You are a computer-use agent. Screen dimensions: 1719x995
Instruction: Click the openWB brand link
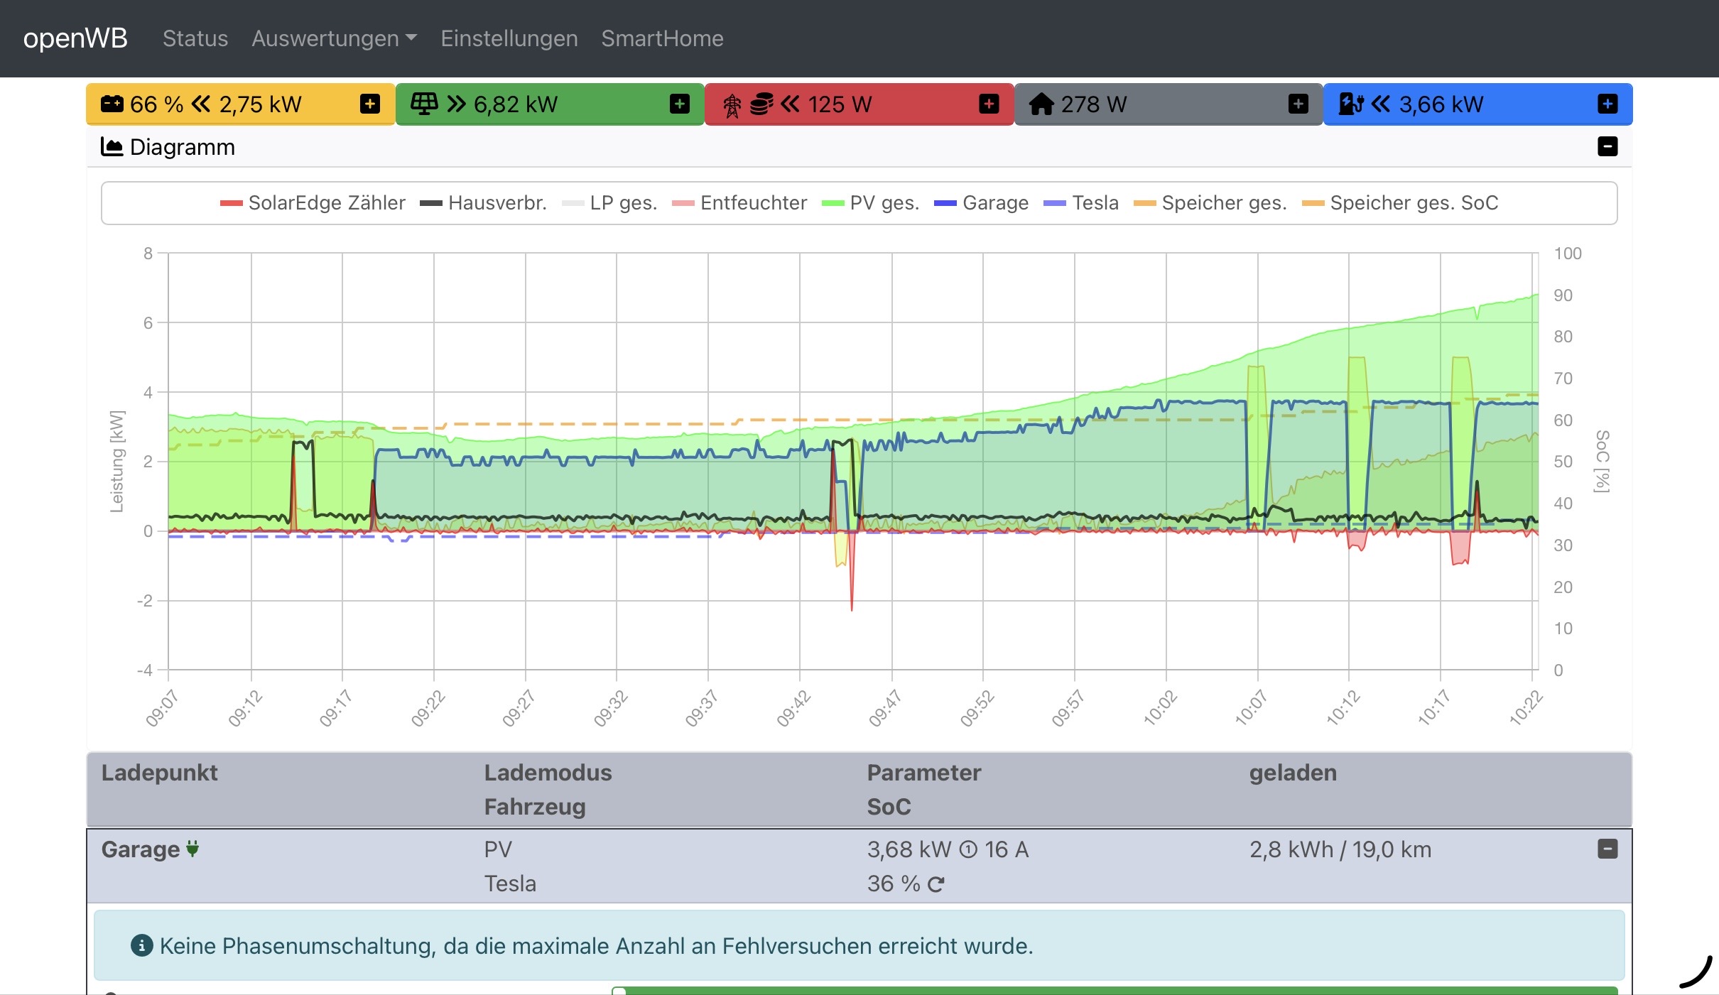(75, 38)
